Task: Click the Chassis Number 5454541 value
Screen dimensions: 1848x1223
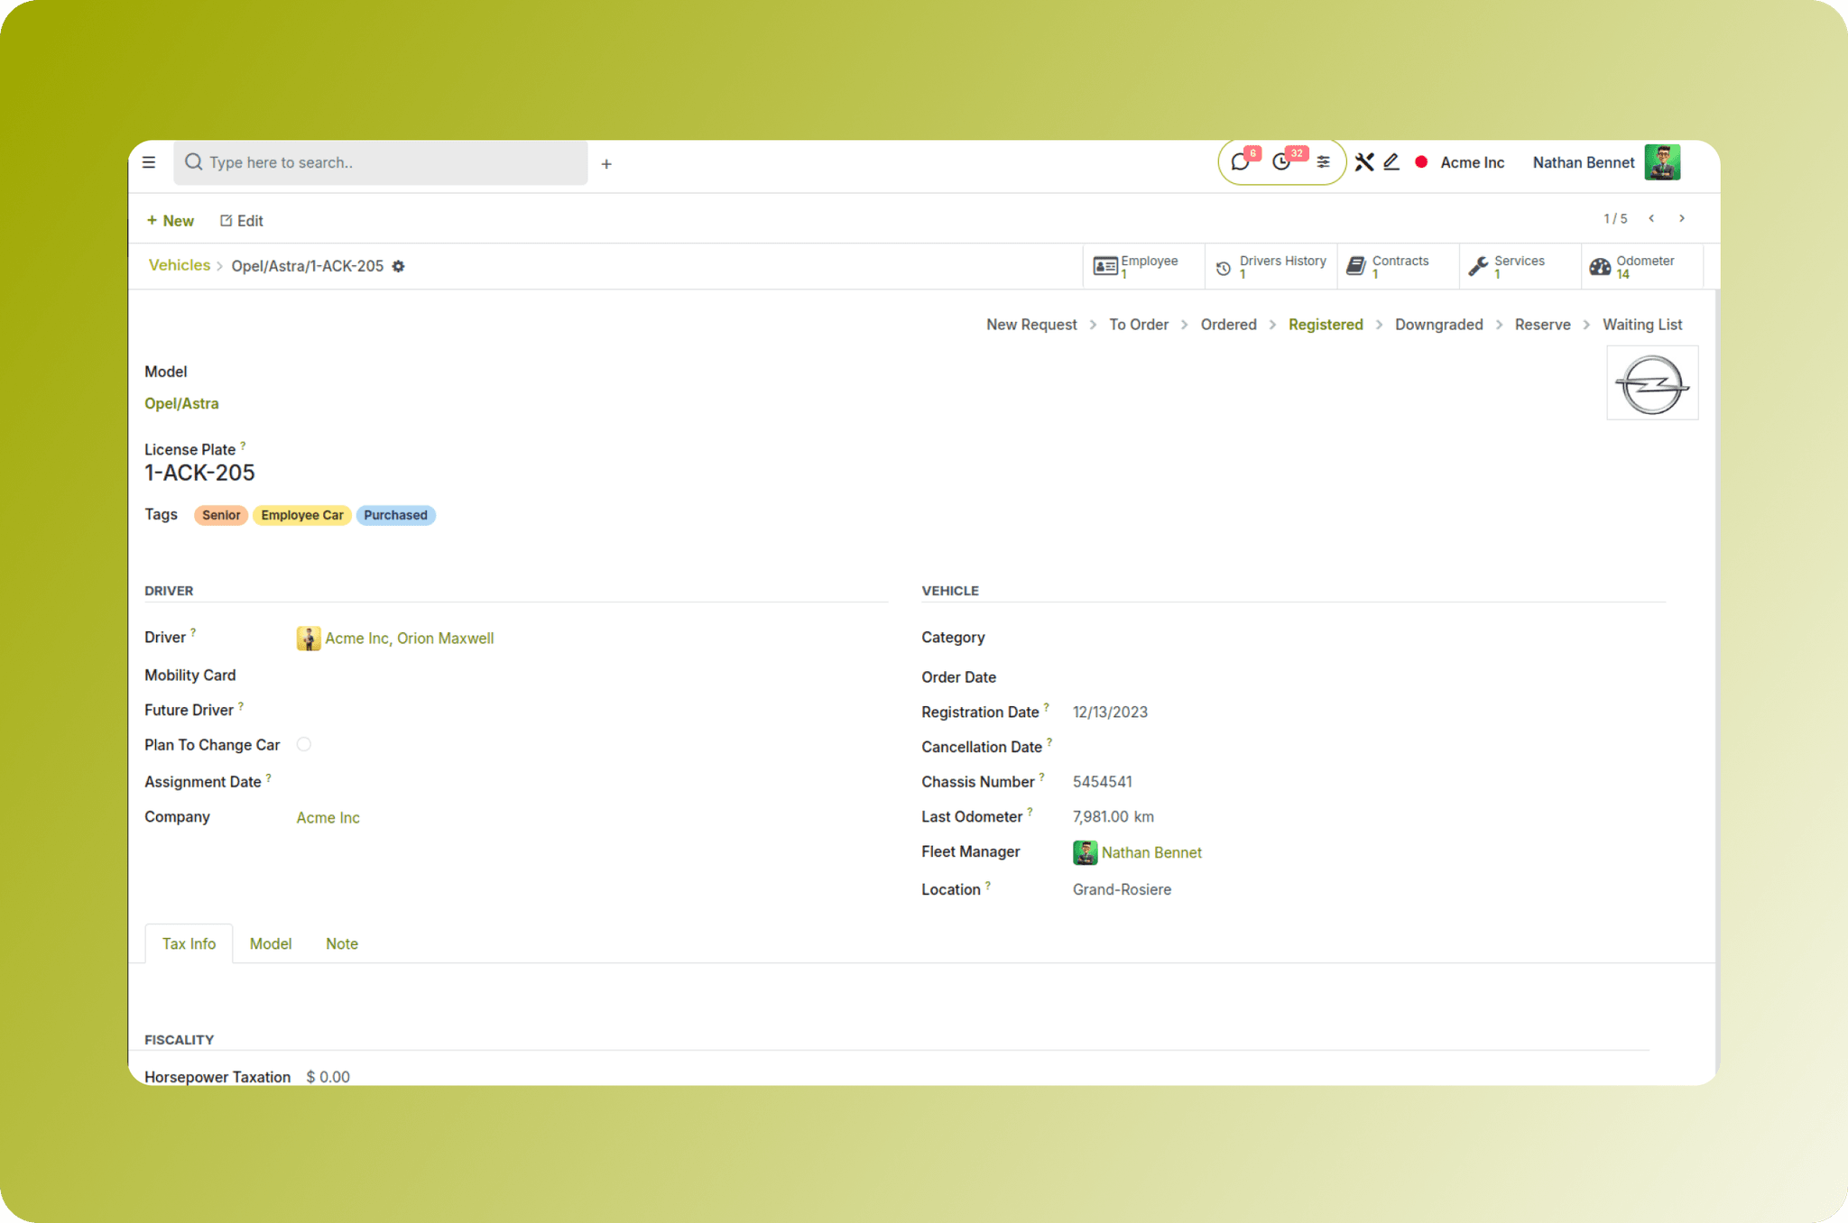Action: [1102, 782]
